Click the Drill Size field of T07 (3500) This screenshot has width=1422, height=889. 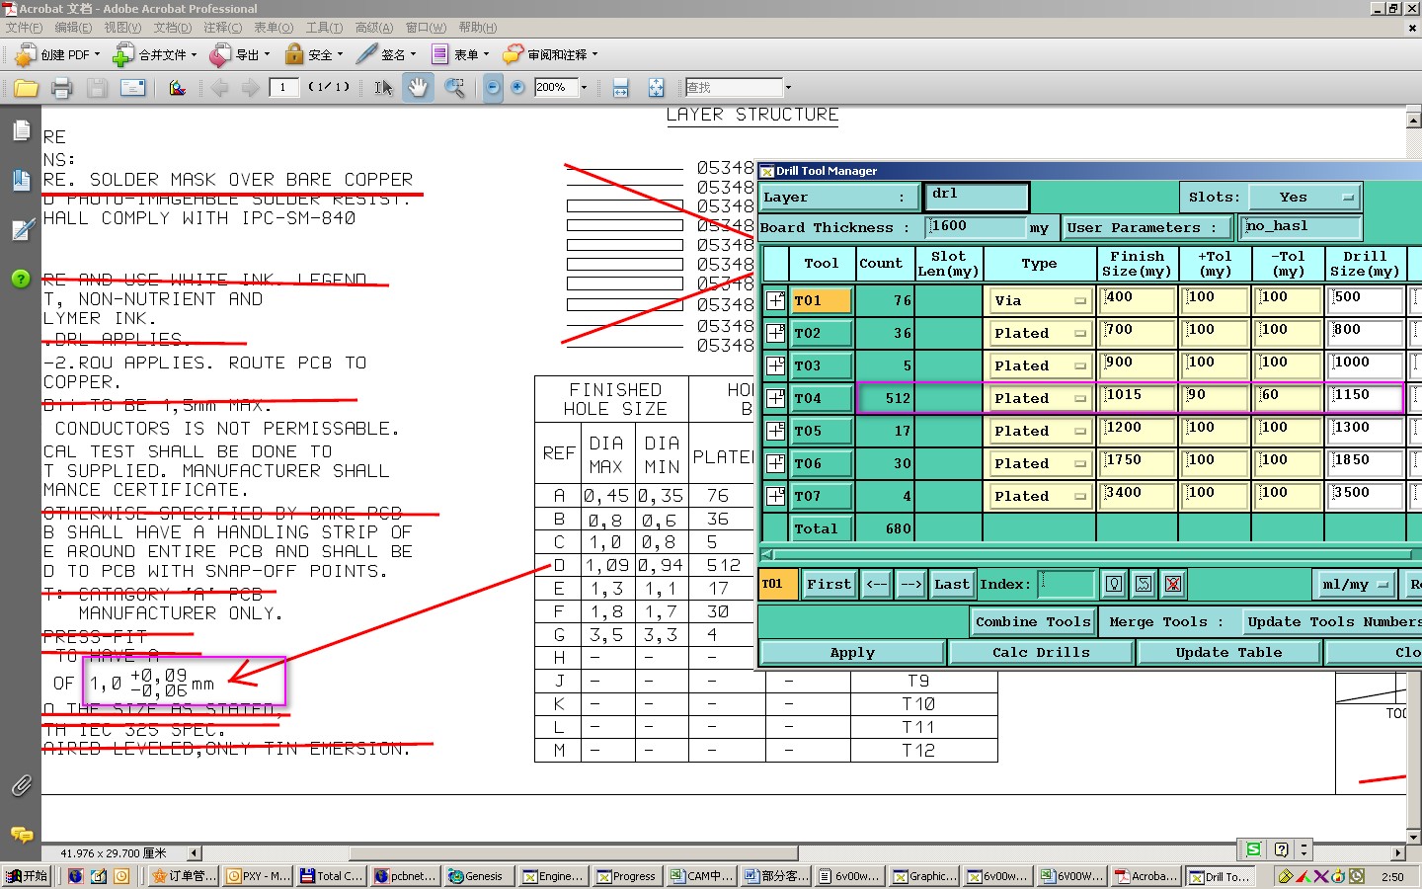pyautogui.click(x=1366, y=496)
